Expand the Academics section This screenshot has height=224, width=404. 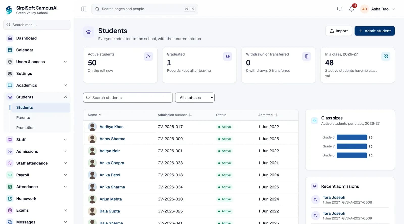[37, 85]
